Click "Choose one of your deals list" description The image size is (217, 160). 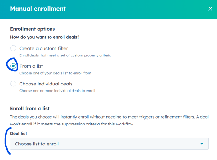point(55,73)
